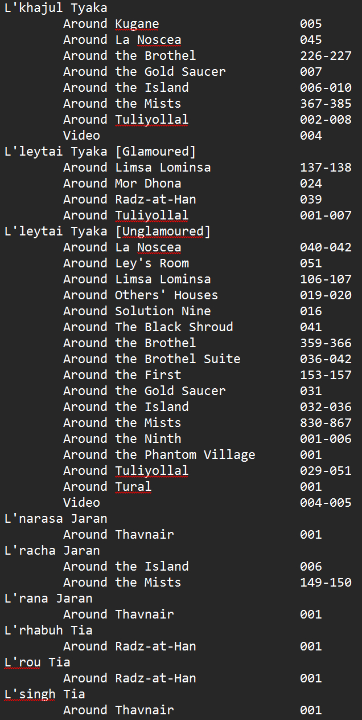Click the L'khajul Tyaka heading line
The width and height of the screenshot is (362, 720).
tap(55, 8)
